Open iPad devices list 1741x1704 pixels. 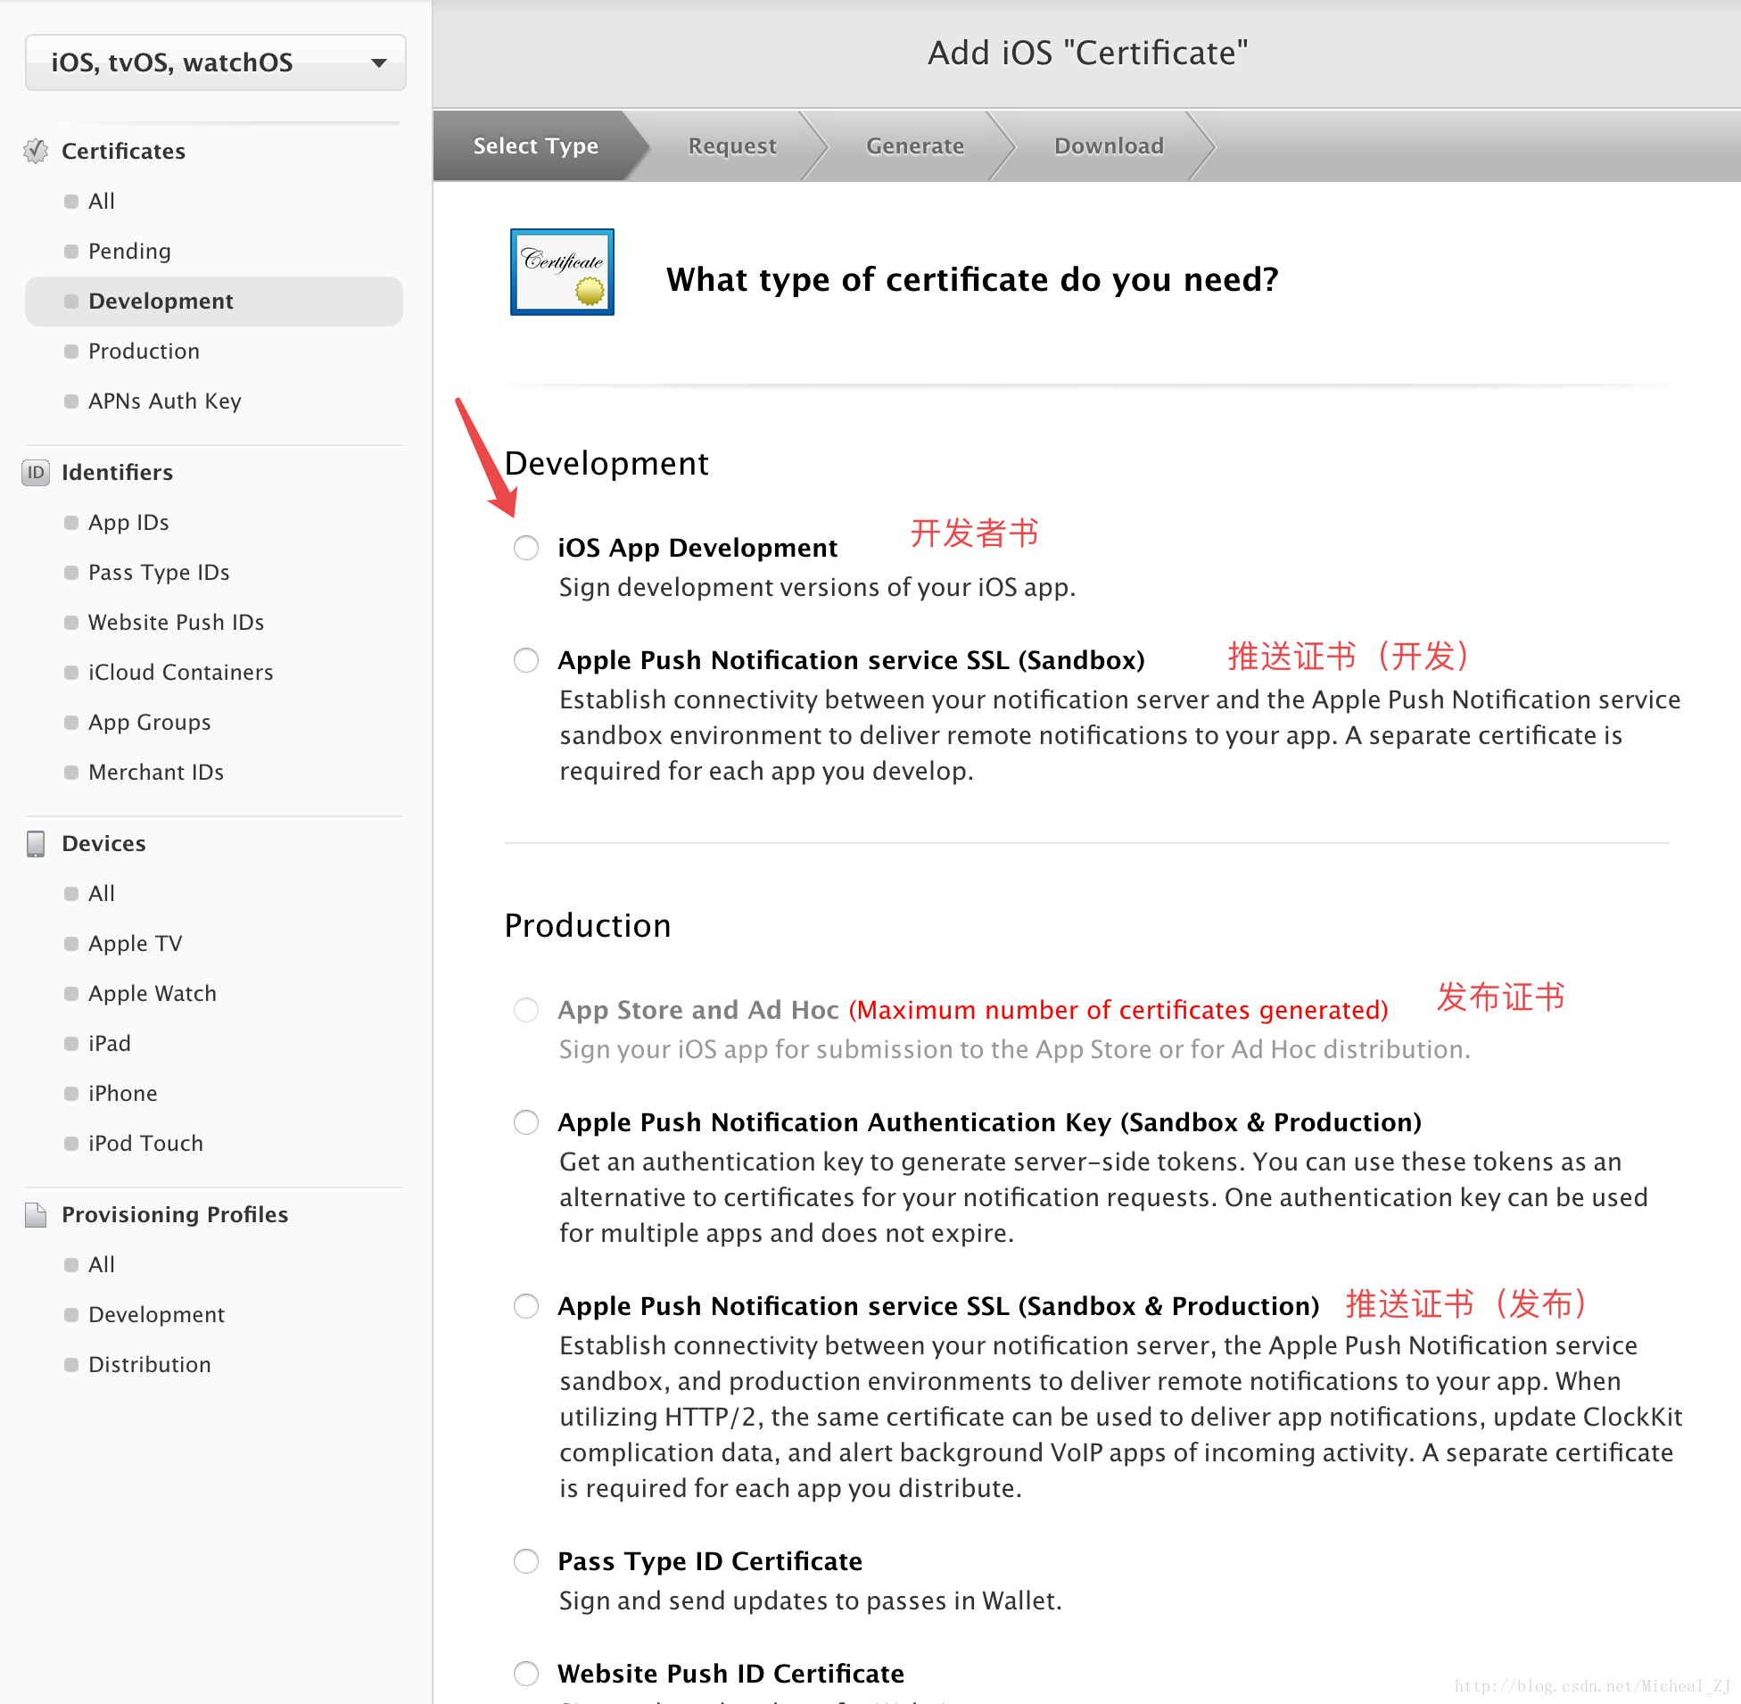pos(109,1045)
